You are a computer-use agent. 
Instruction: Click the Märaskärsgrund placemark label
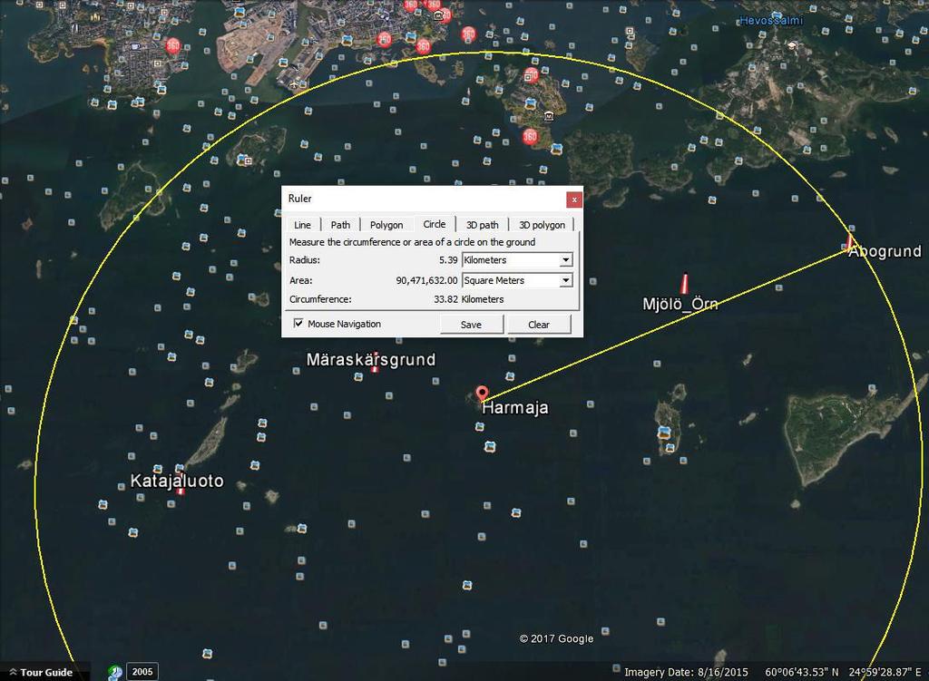pyautogui.click(x=371, y=359)
